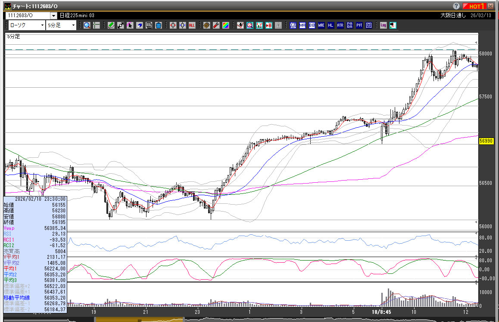Click the red ALL toolbar icon

192,25
